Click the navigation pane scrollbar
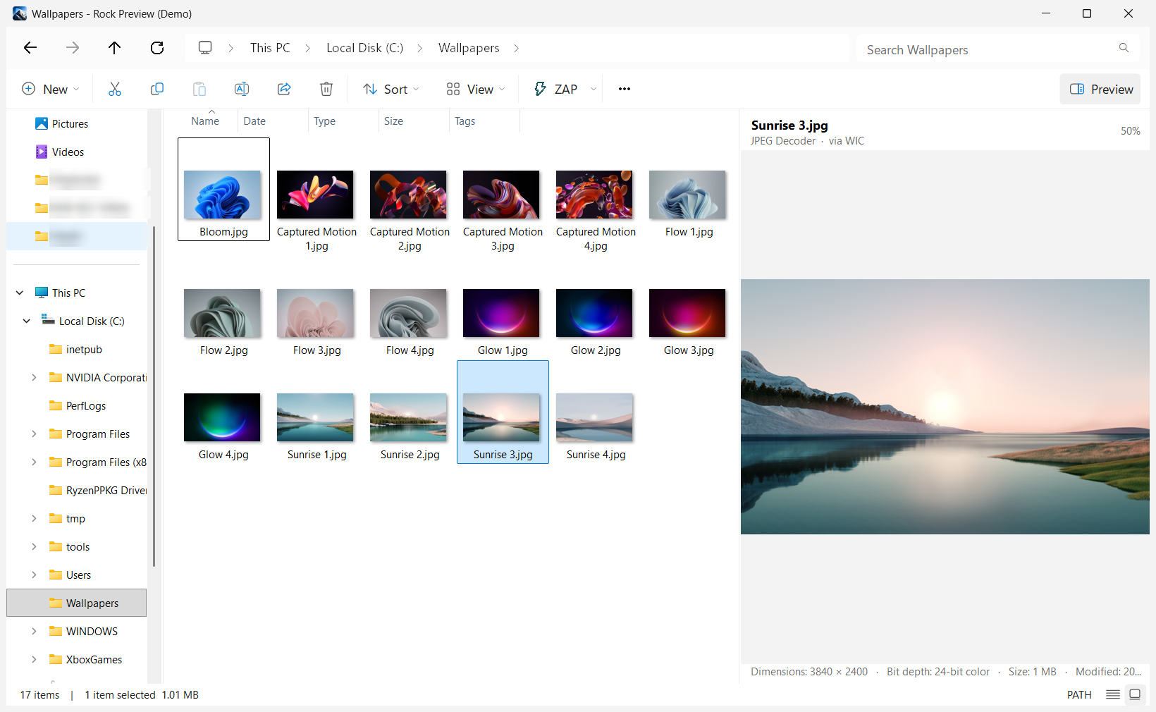1156x712 pixels. point(154,396)
